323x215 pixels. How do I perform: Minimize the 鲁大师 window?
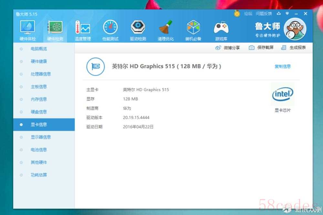296,14
